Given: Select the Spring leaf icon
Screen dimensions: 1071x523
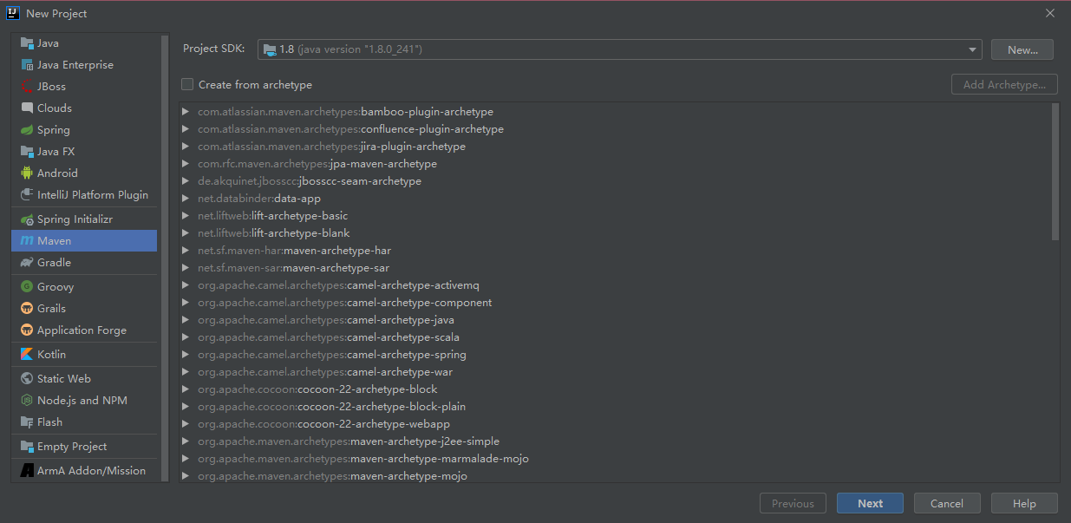Looking at the screenshot, I should (27, 130).
